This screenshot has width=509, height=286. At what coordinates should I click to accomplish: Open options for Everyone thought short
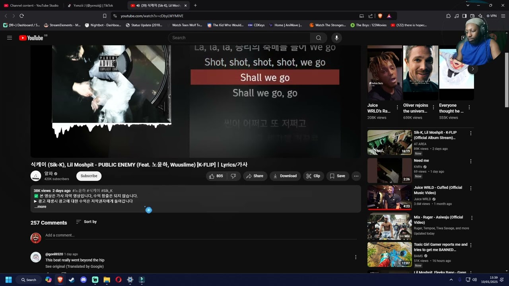(x=469, y=108)
